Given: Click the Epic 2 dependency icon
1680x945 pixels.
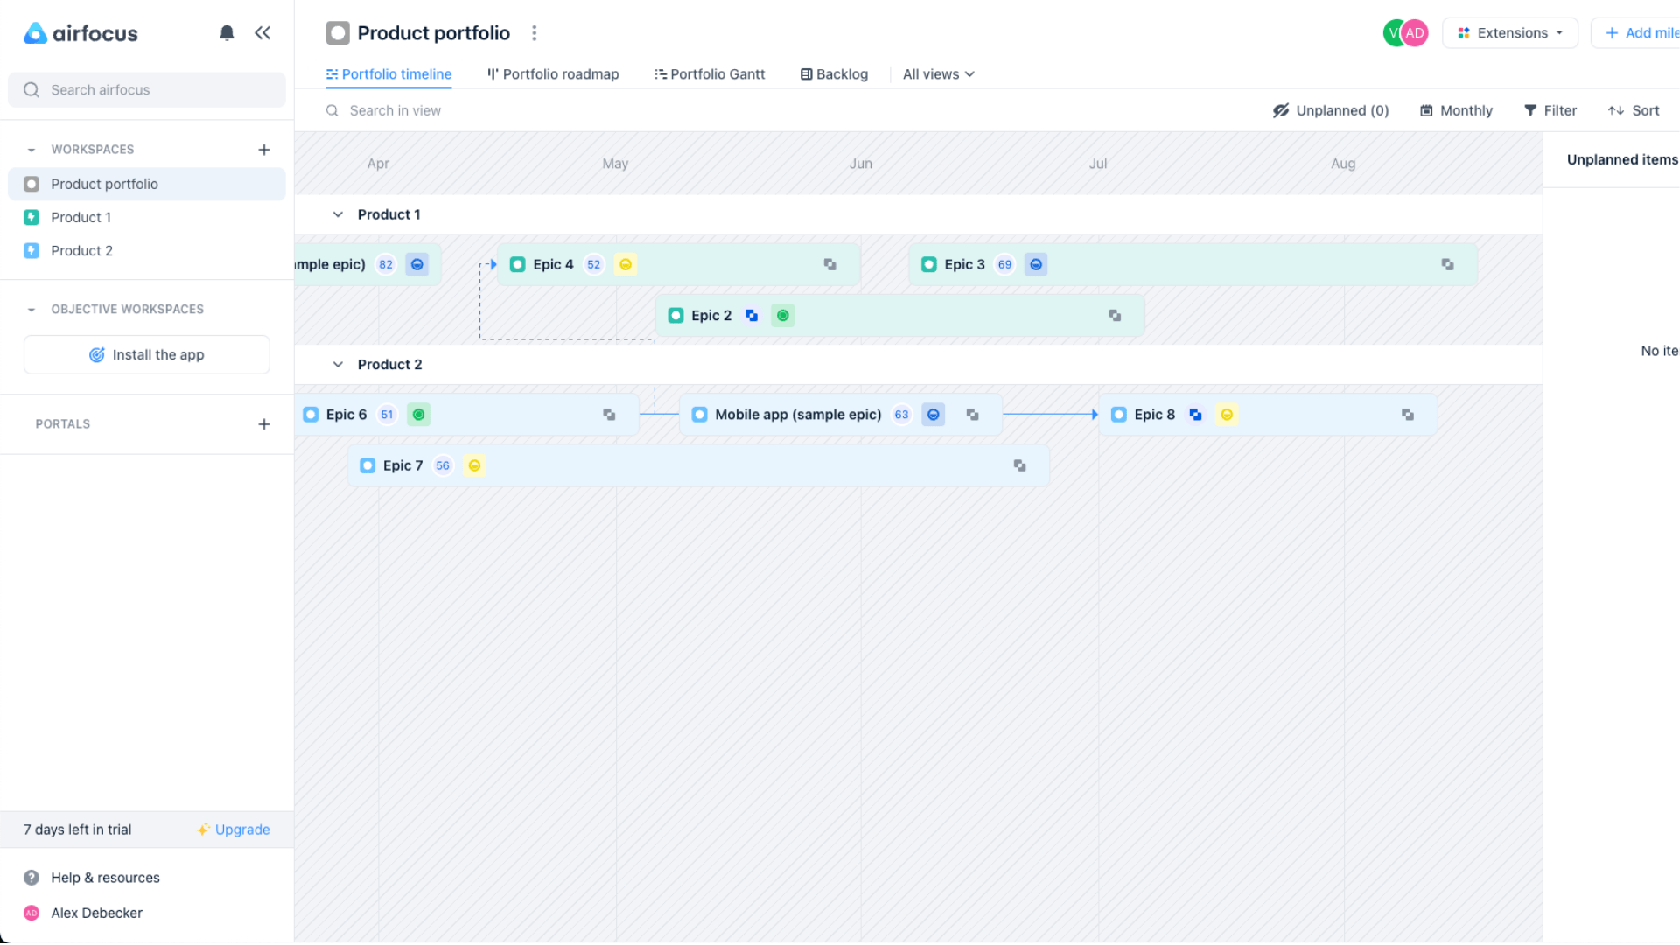Looking at the screenshot, I should [752, 315].
